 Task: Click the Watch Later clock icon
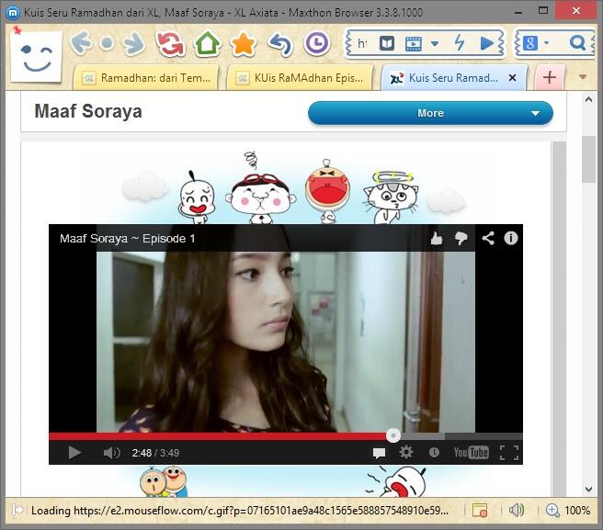pos(434,452)
